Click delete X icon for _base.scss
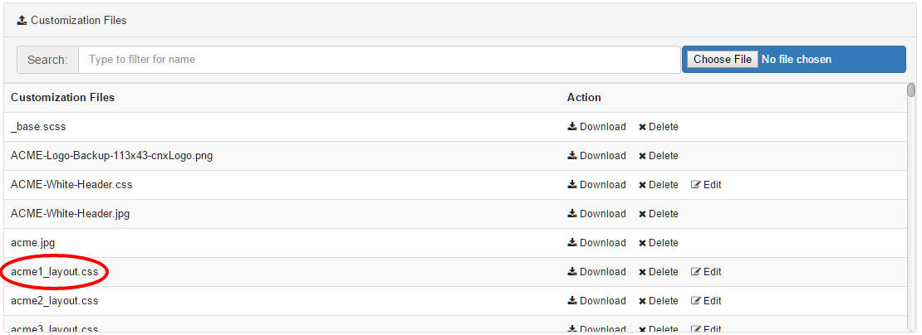The width and height of the screenshot is (922, 335). 642,127
